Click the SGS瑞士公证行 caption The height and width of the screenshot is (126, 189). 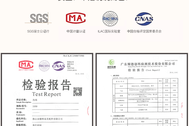38,31
